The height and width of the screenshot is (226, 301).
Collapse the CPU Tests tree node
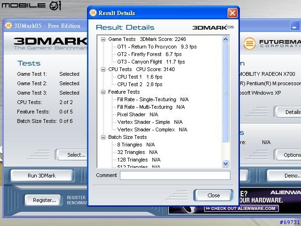(x=103, y=69)
